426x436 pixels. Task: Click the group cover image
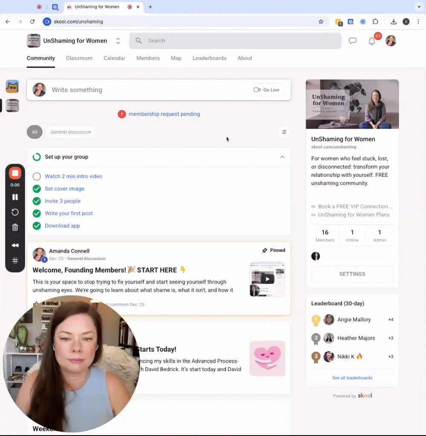(352, 104)
